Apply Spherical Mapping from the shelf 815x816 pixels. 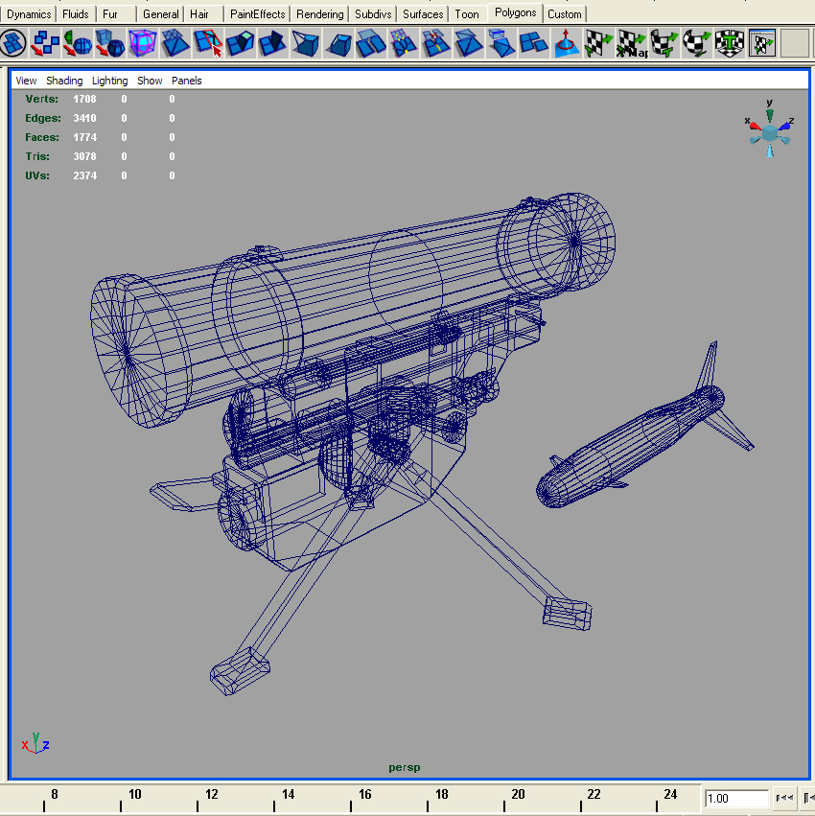695,43
